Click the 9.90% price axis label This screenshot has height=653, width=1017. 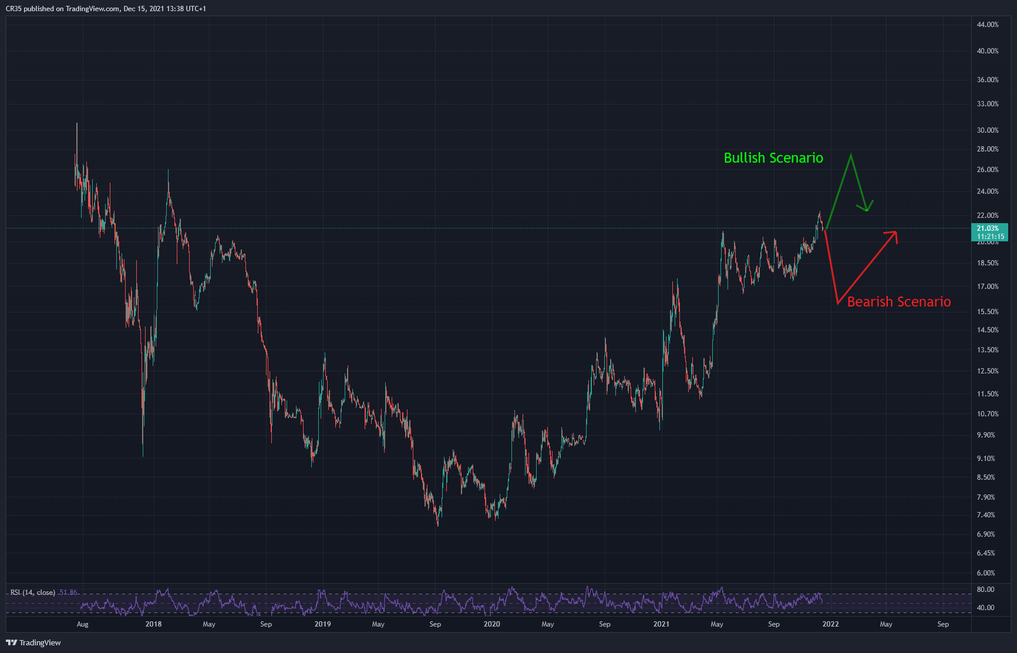[x=986, y=435]
